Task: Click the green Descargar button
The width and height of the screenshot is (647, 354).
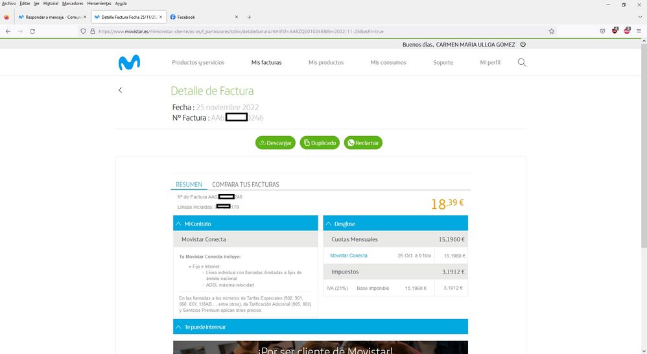Action: click(276, 143)
